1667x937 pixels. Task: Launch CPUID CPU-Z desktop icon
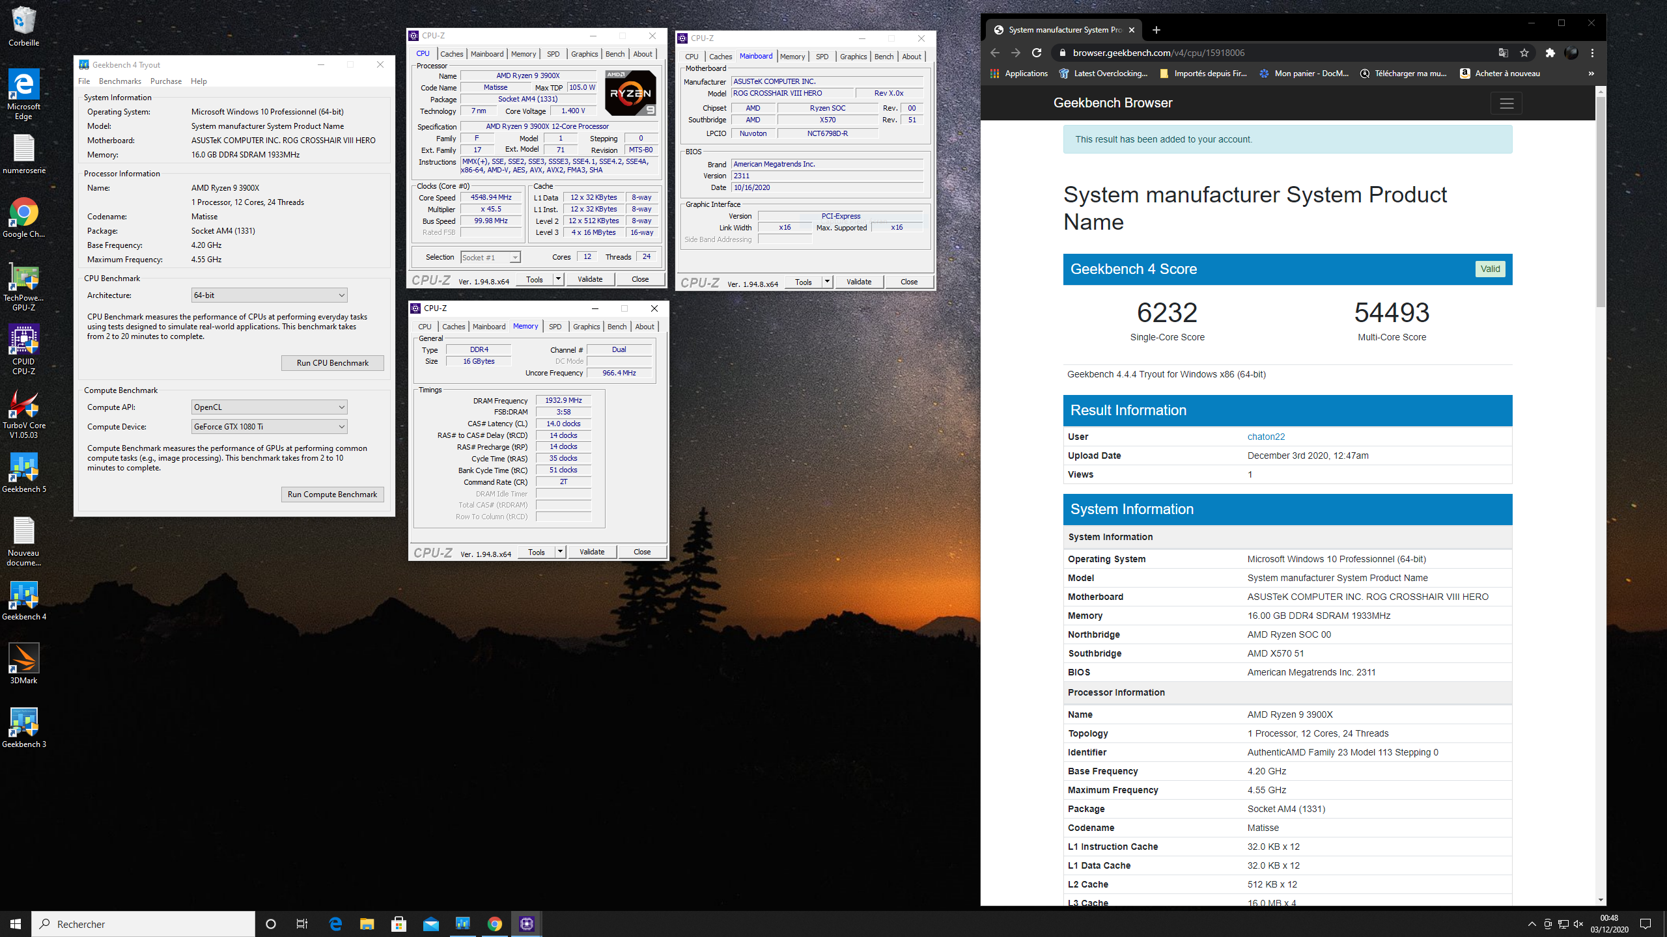(x=23, y=350)
